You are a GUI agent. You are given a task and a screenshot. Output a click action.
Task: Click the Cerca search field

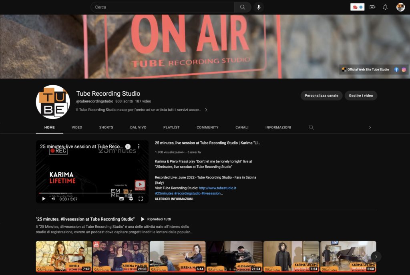coord(163,7)
